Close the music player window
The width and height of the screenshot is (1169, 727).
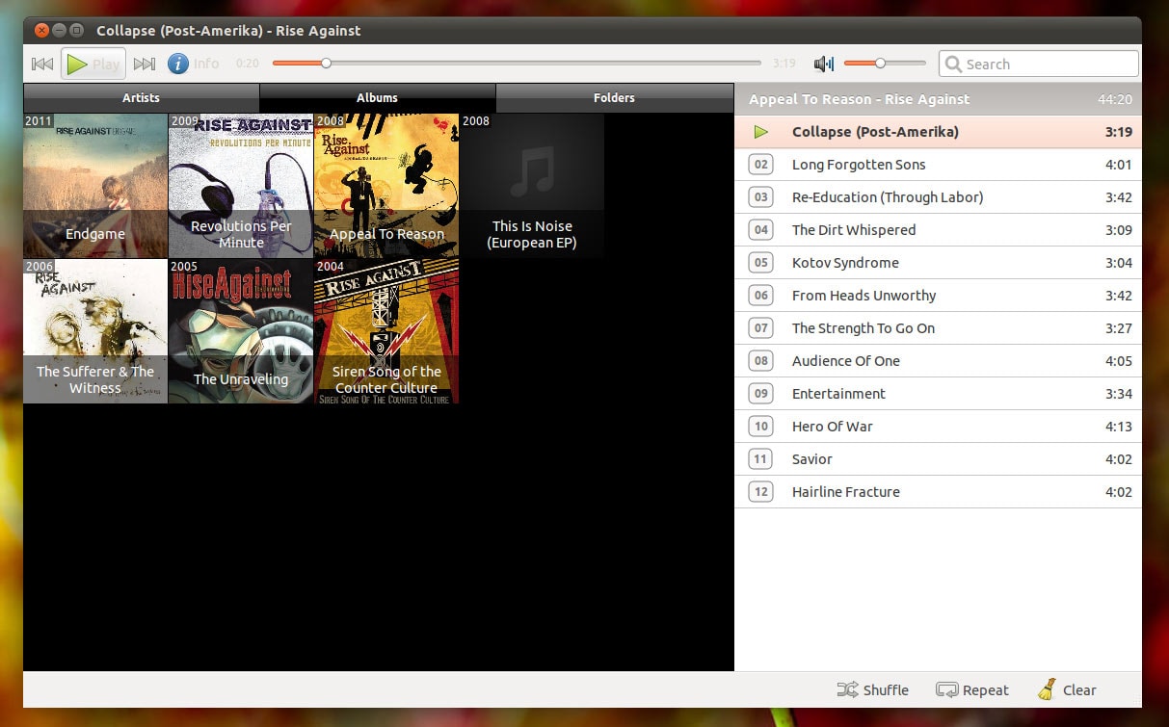pos(41,31)
